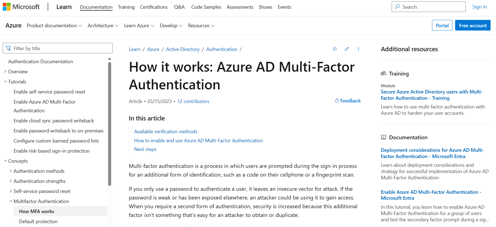Open Assessments nav item
The width and height of the screenshot is (496, 227).
coord(240,7)
